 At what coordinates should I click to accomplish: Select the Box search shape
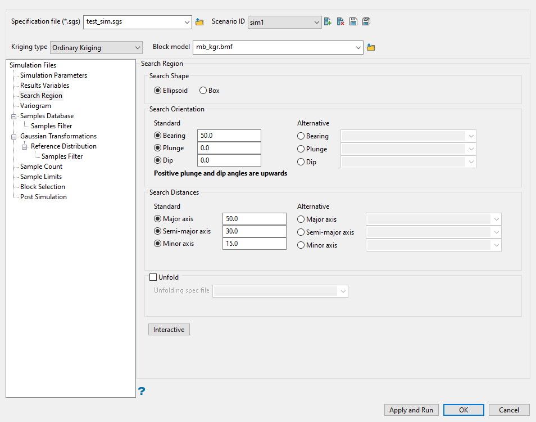click(x=203, y=91)
